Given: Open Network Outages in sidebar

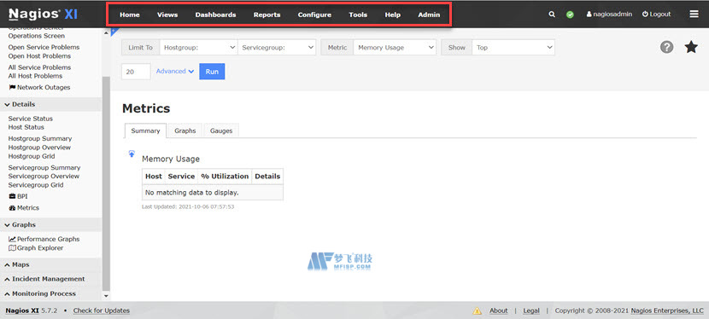Looking at the screenshot, I should [39, 87].
